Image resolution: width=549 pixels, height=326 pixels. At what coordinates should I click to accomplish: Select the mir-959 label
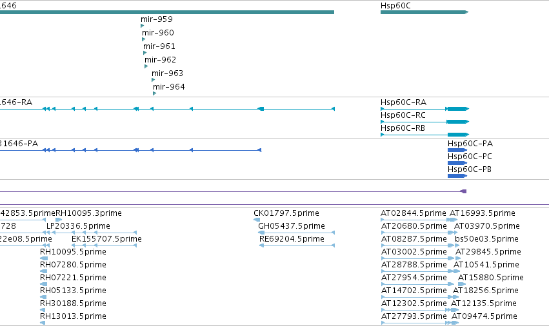[157, 19]
